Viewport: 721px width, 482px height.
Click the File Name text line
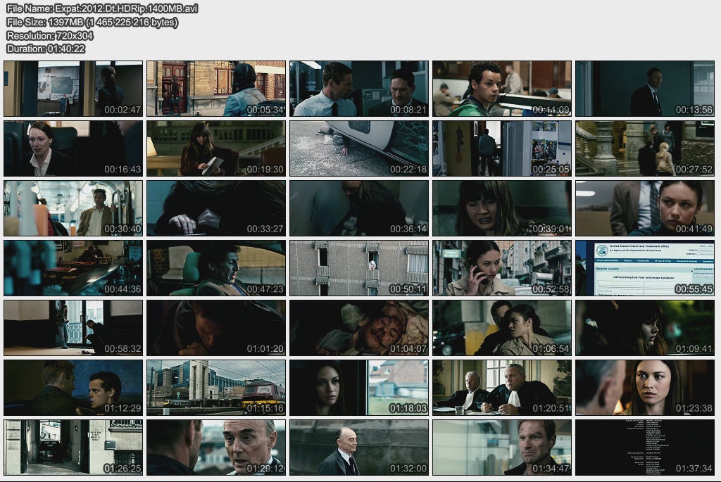pyautogui.click(x=102, y=8)
